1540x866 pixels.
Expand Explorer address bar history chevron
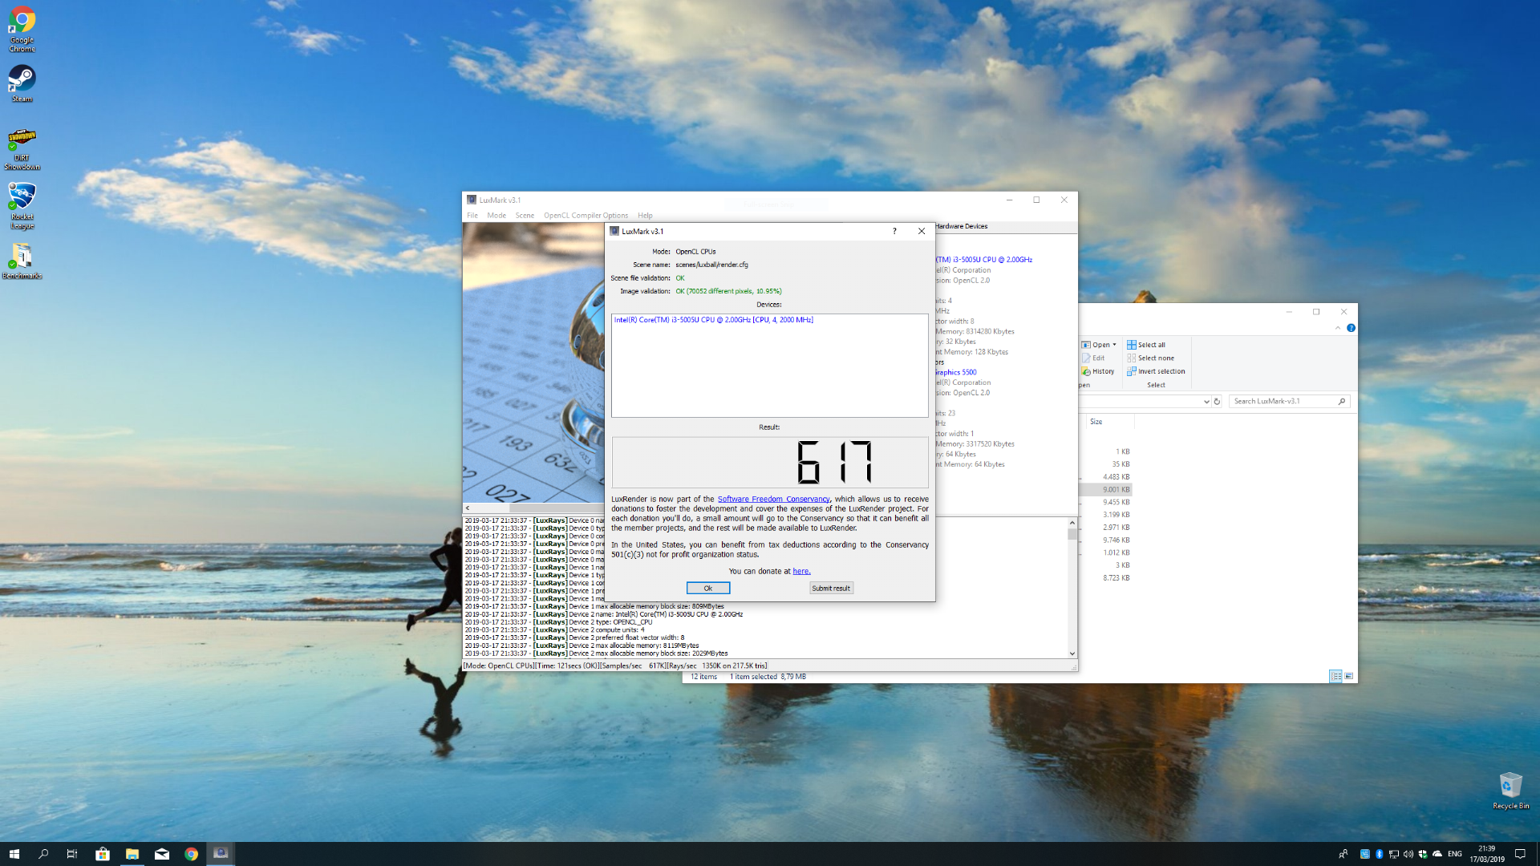[1206, 402]
